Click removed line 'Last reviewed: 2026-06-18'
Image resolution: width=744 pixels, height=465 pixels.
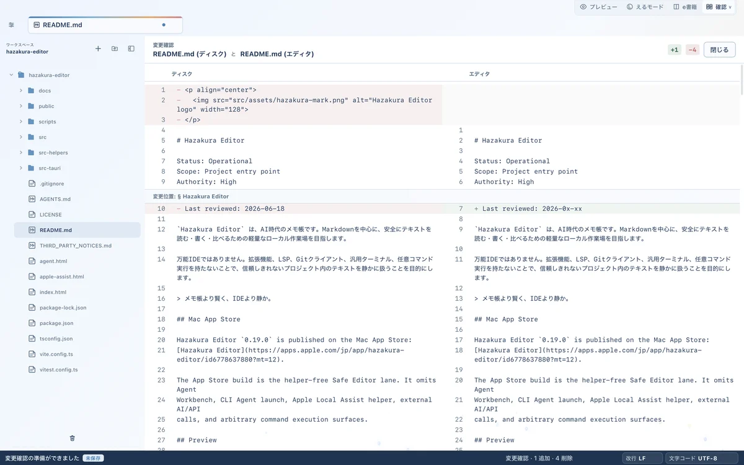click(293, 209)
